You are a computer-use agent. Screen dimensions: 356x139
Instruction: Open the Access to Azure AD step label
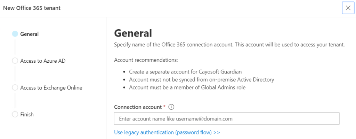[x=43, y=61]
